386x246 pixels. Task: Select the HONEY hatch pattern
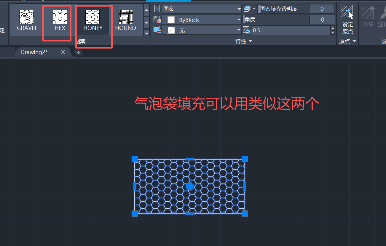tap(93, 19)
